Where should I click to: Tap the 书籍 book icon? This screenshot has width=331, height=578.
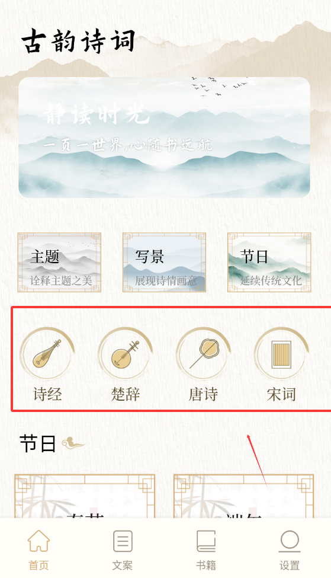[206, 541]
